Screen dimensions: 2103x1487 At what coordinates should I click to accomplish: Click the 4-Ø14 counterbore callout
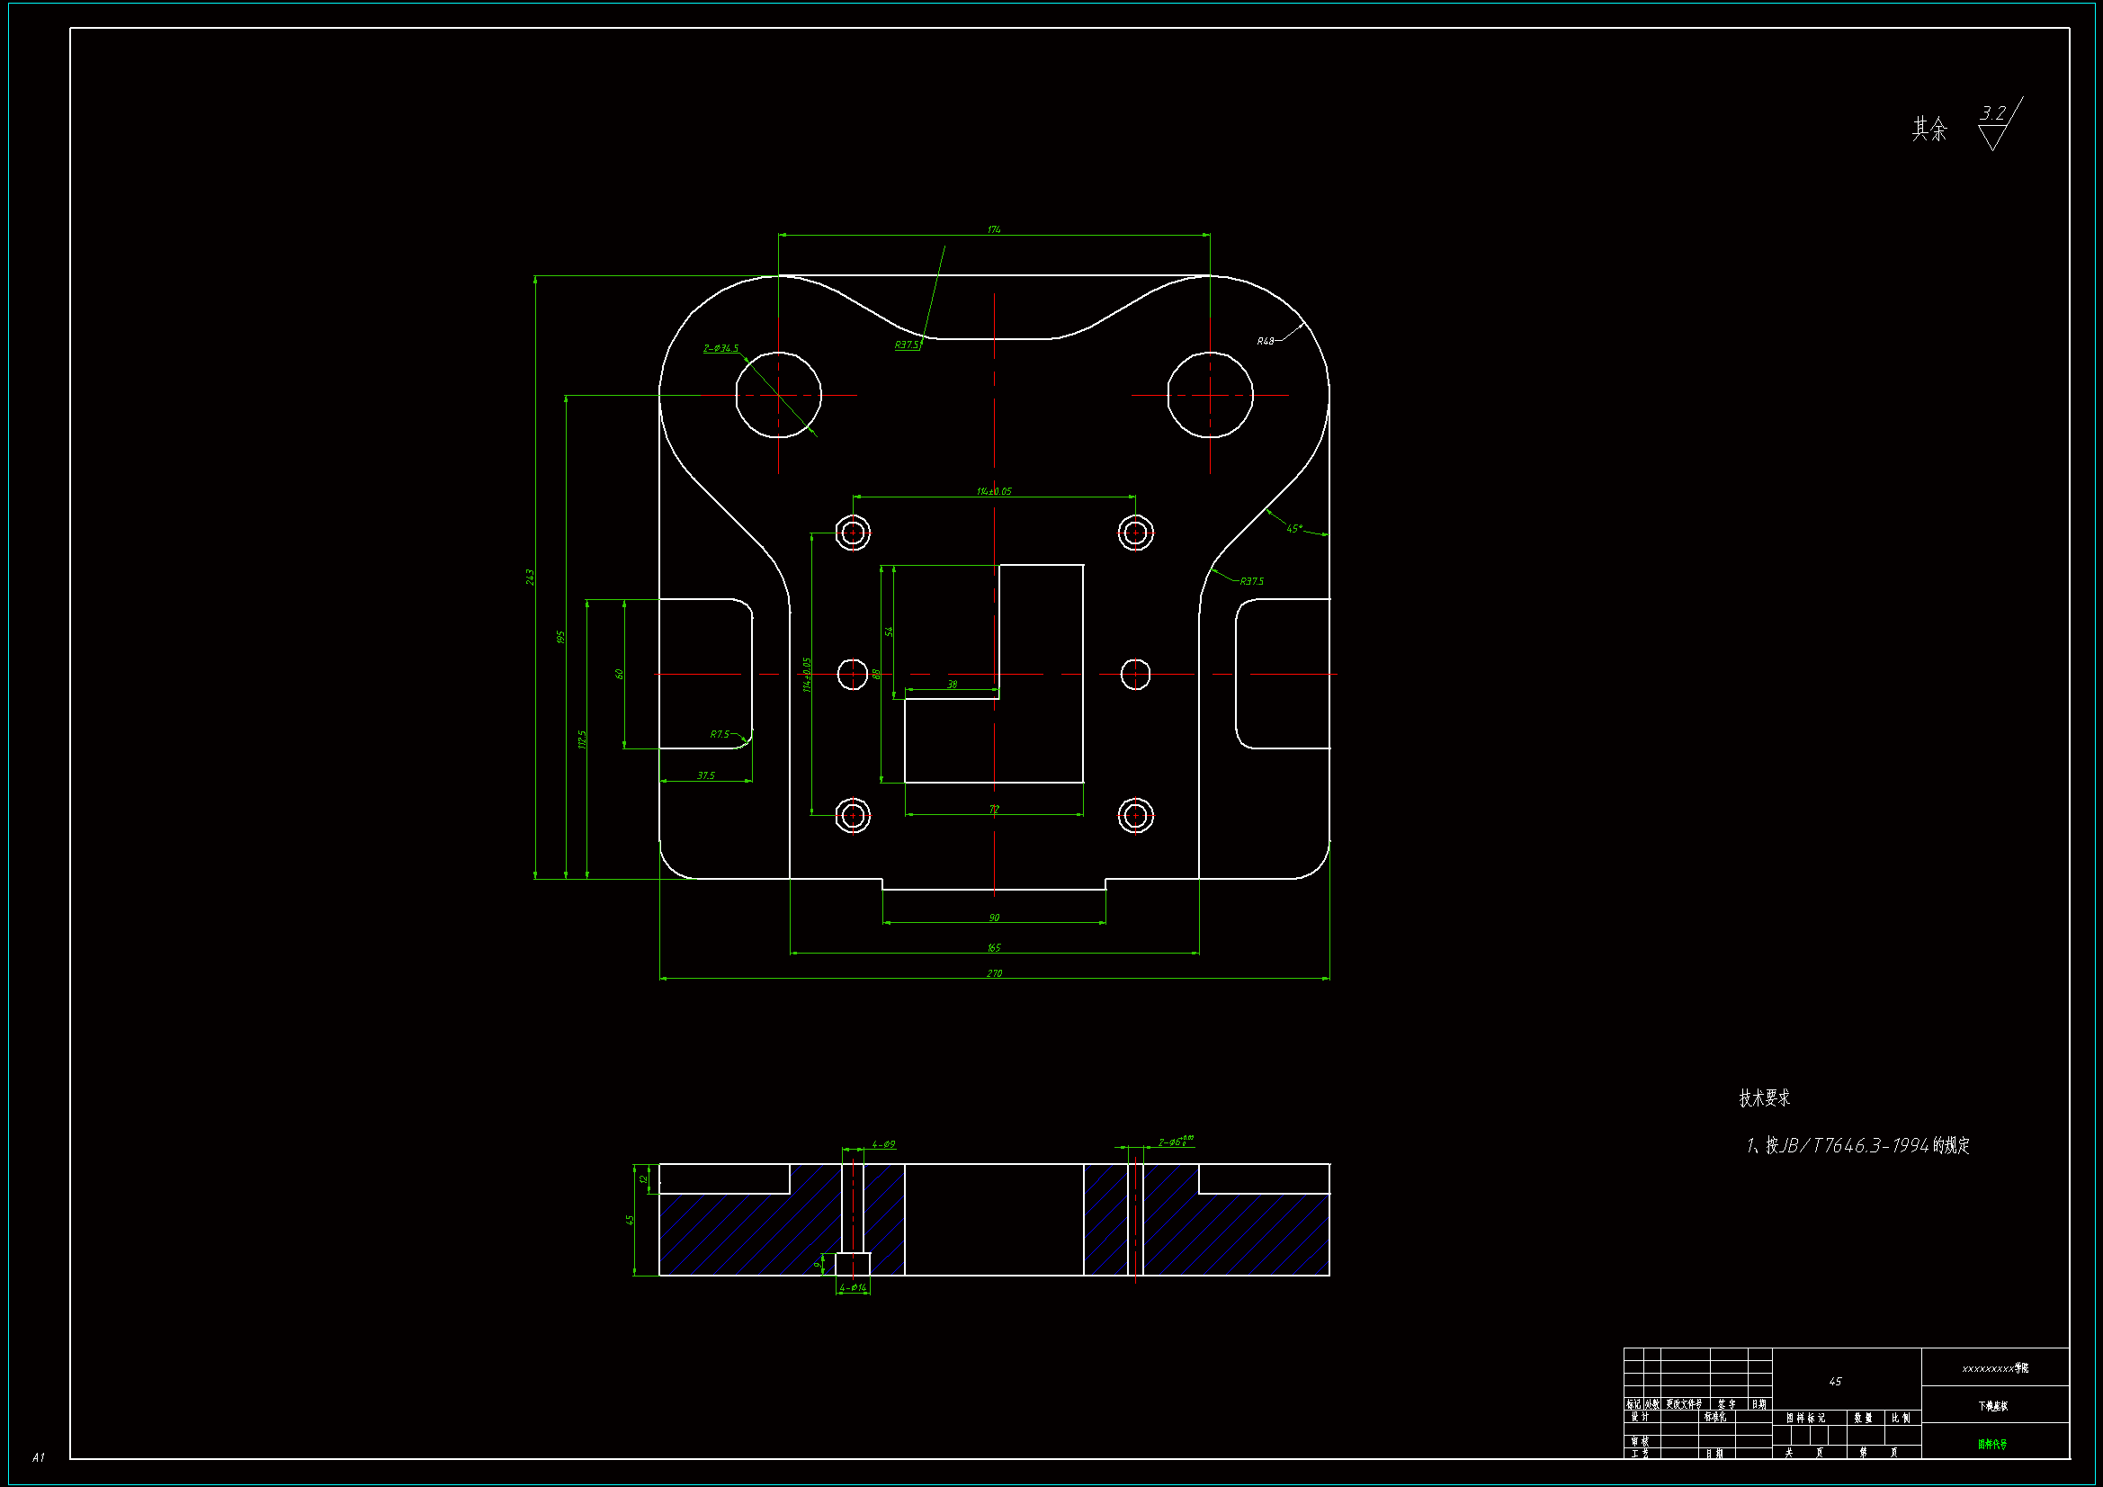pos(852,1288)
